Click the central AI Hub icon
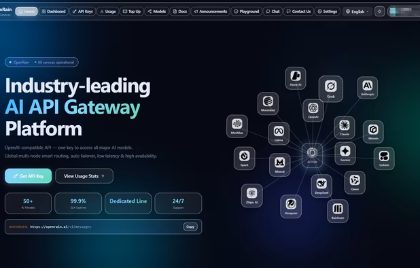 pyautogui.click(x=312, y=155)
